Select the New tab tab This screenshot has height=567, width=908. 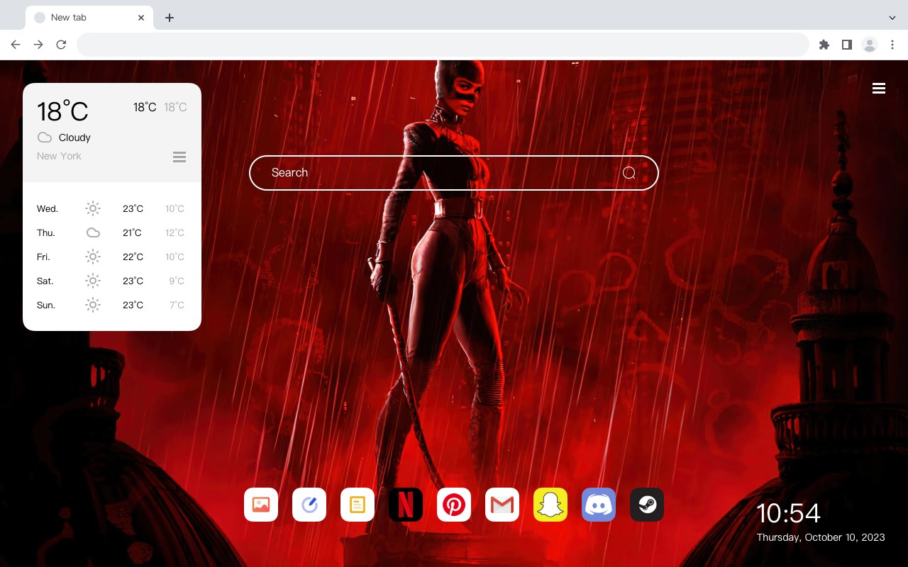(x=89, y=18)
